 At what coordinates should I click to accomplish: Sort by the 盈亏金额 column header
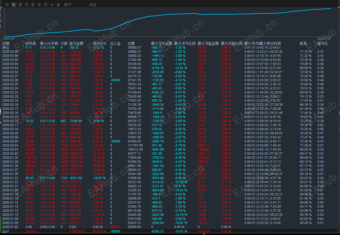(76, 43)
